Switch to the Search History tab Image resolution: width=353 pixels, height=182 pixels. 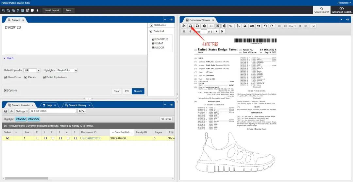(x=77, y=105)
